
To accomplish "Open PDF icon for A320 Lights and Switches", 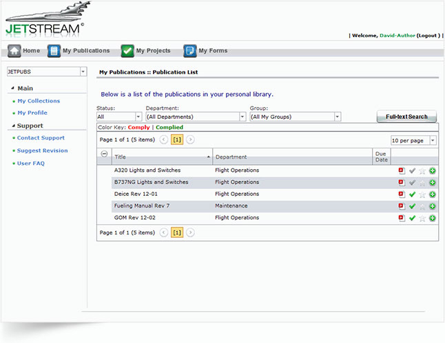I will (402, 170).
